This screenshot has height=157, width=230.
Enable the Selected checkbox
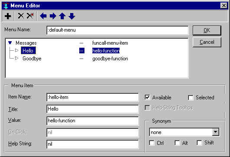[191, 98]
